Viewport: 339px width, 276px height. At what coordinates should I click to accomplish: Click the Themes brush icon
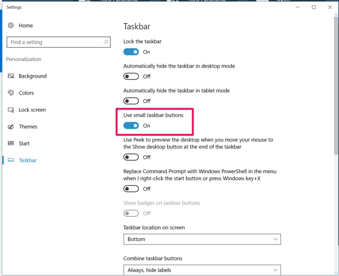(11, 126)
